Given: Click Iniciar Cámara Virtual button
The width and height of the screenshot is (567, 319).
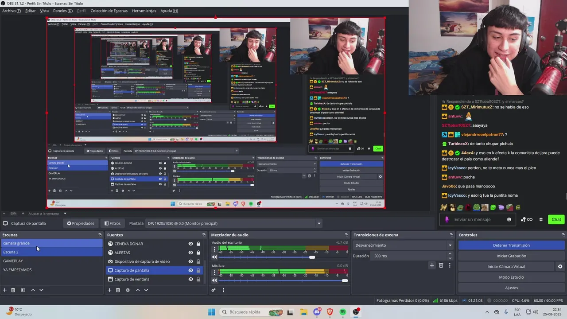Looking at the screenshot, I should pos(506,266).
